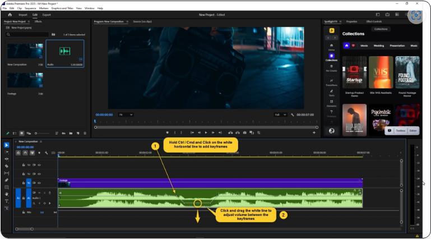Create a new bin in Project panel
The image size is (431, 239).
(71, 133)
